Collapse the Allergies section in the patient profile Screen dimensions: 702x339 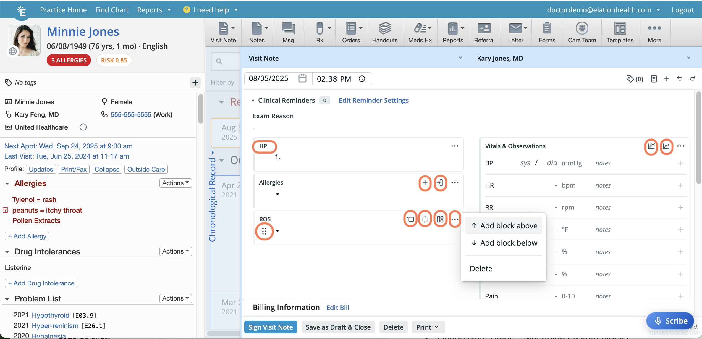coord(7,184)
